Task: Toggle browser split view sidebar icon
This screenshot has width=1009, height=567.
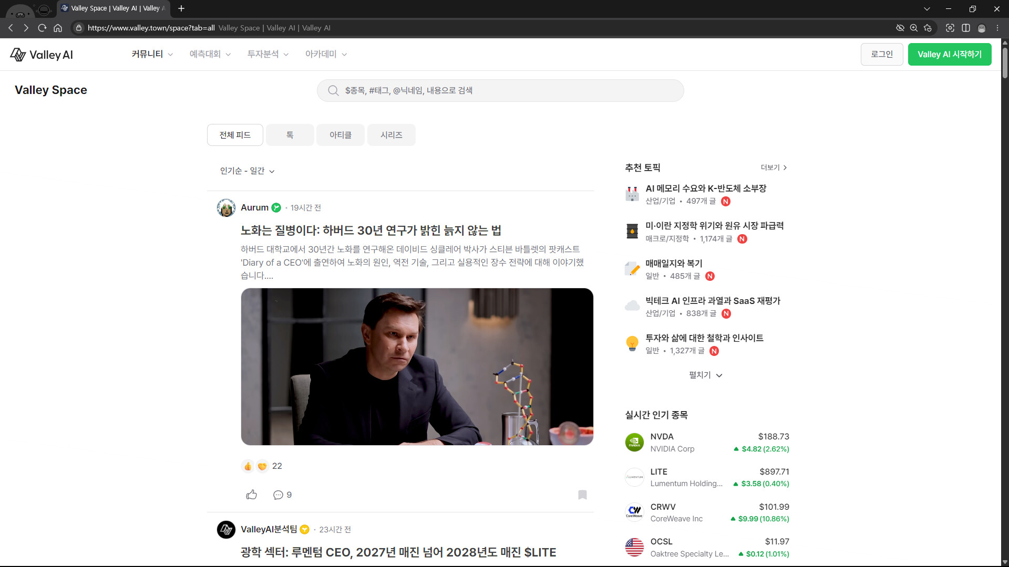Action: click(x=965, y=28)
